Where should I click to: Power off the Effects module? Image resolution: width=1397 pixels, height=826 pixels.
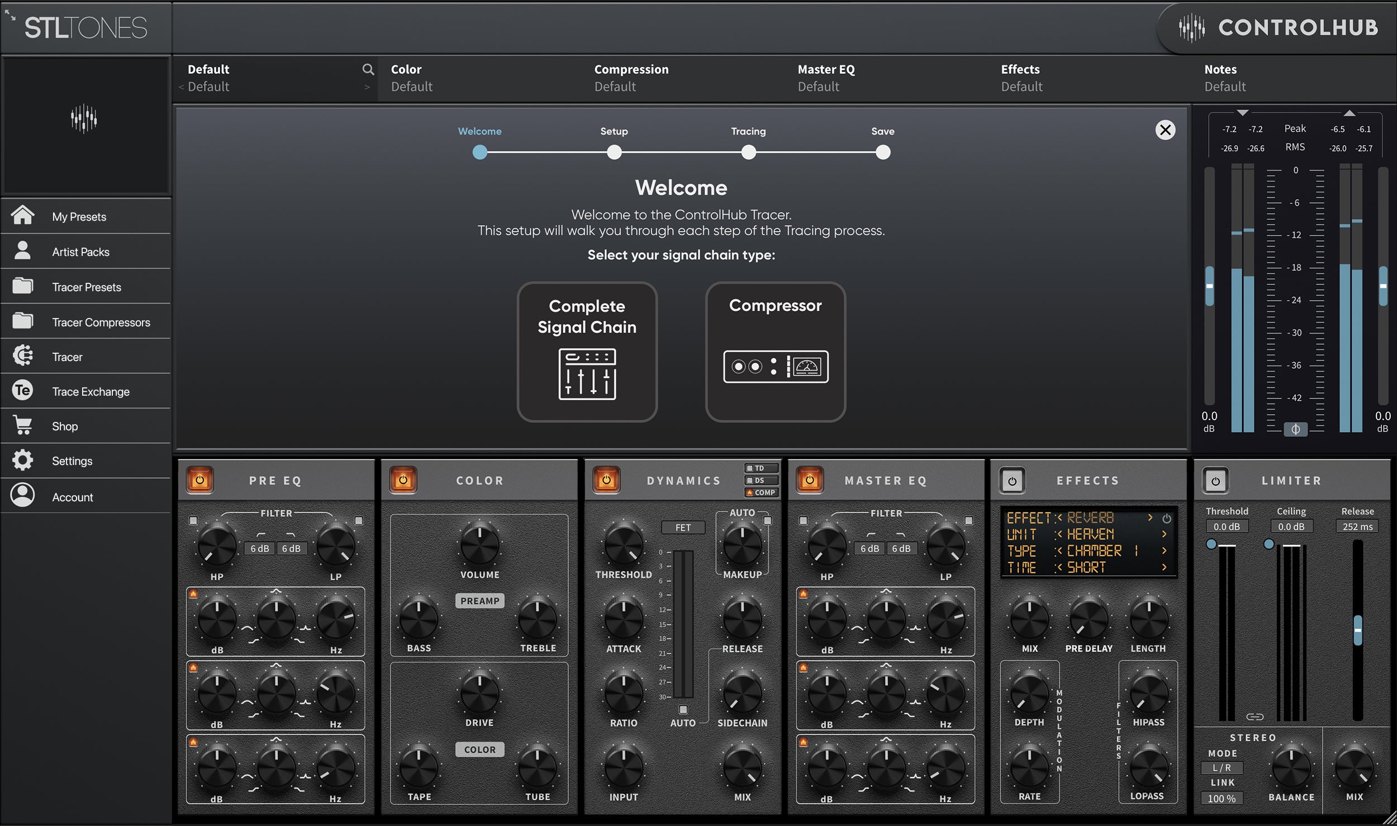(1013, 480)
